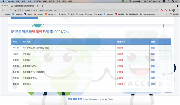Click the battery status indicator
This screenshot has height=105, width=180.
point(137,1)
